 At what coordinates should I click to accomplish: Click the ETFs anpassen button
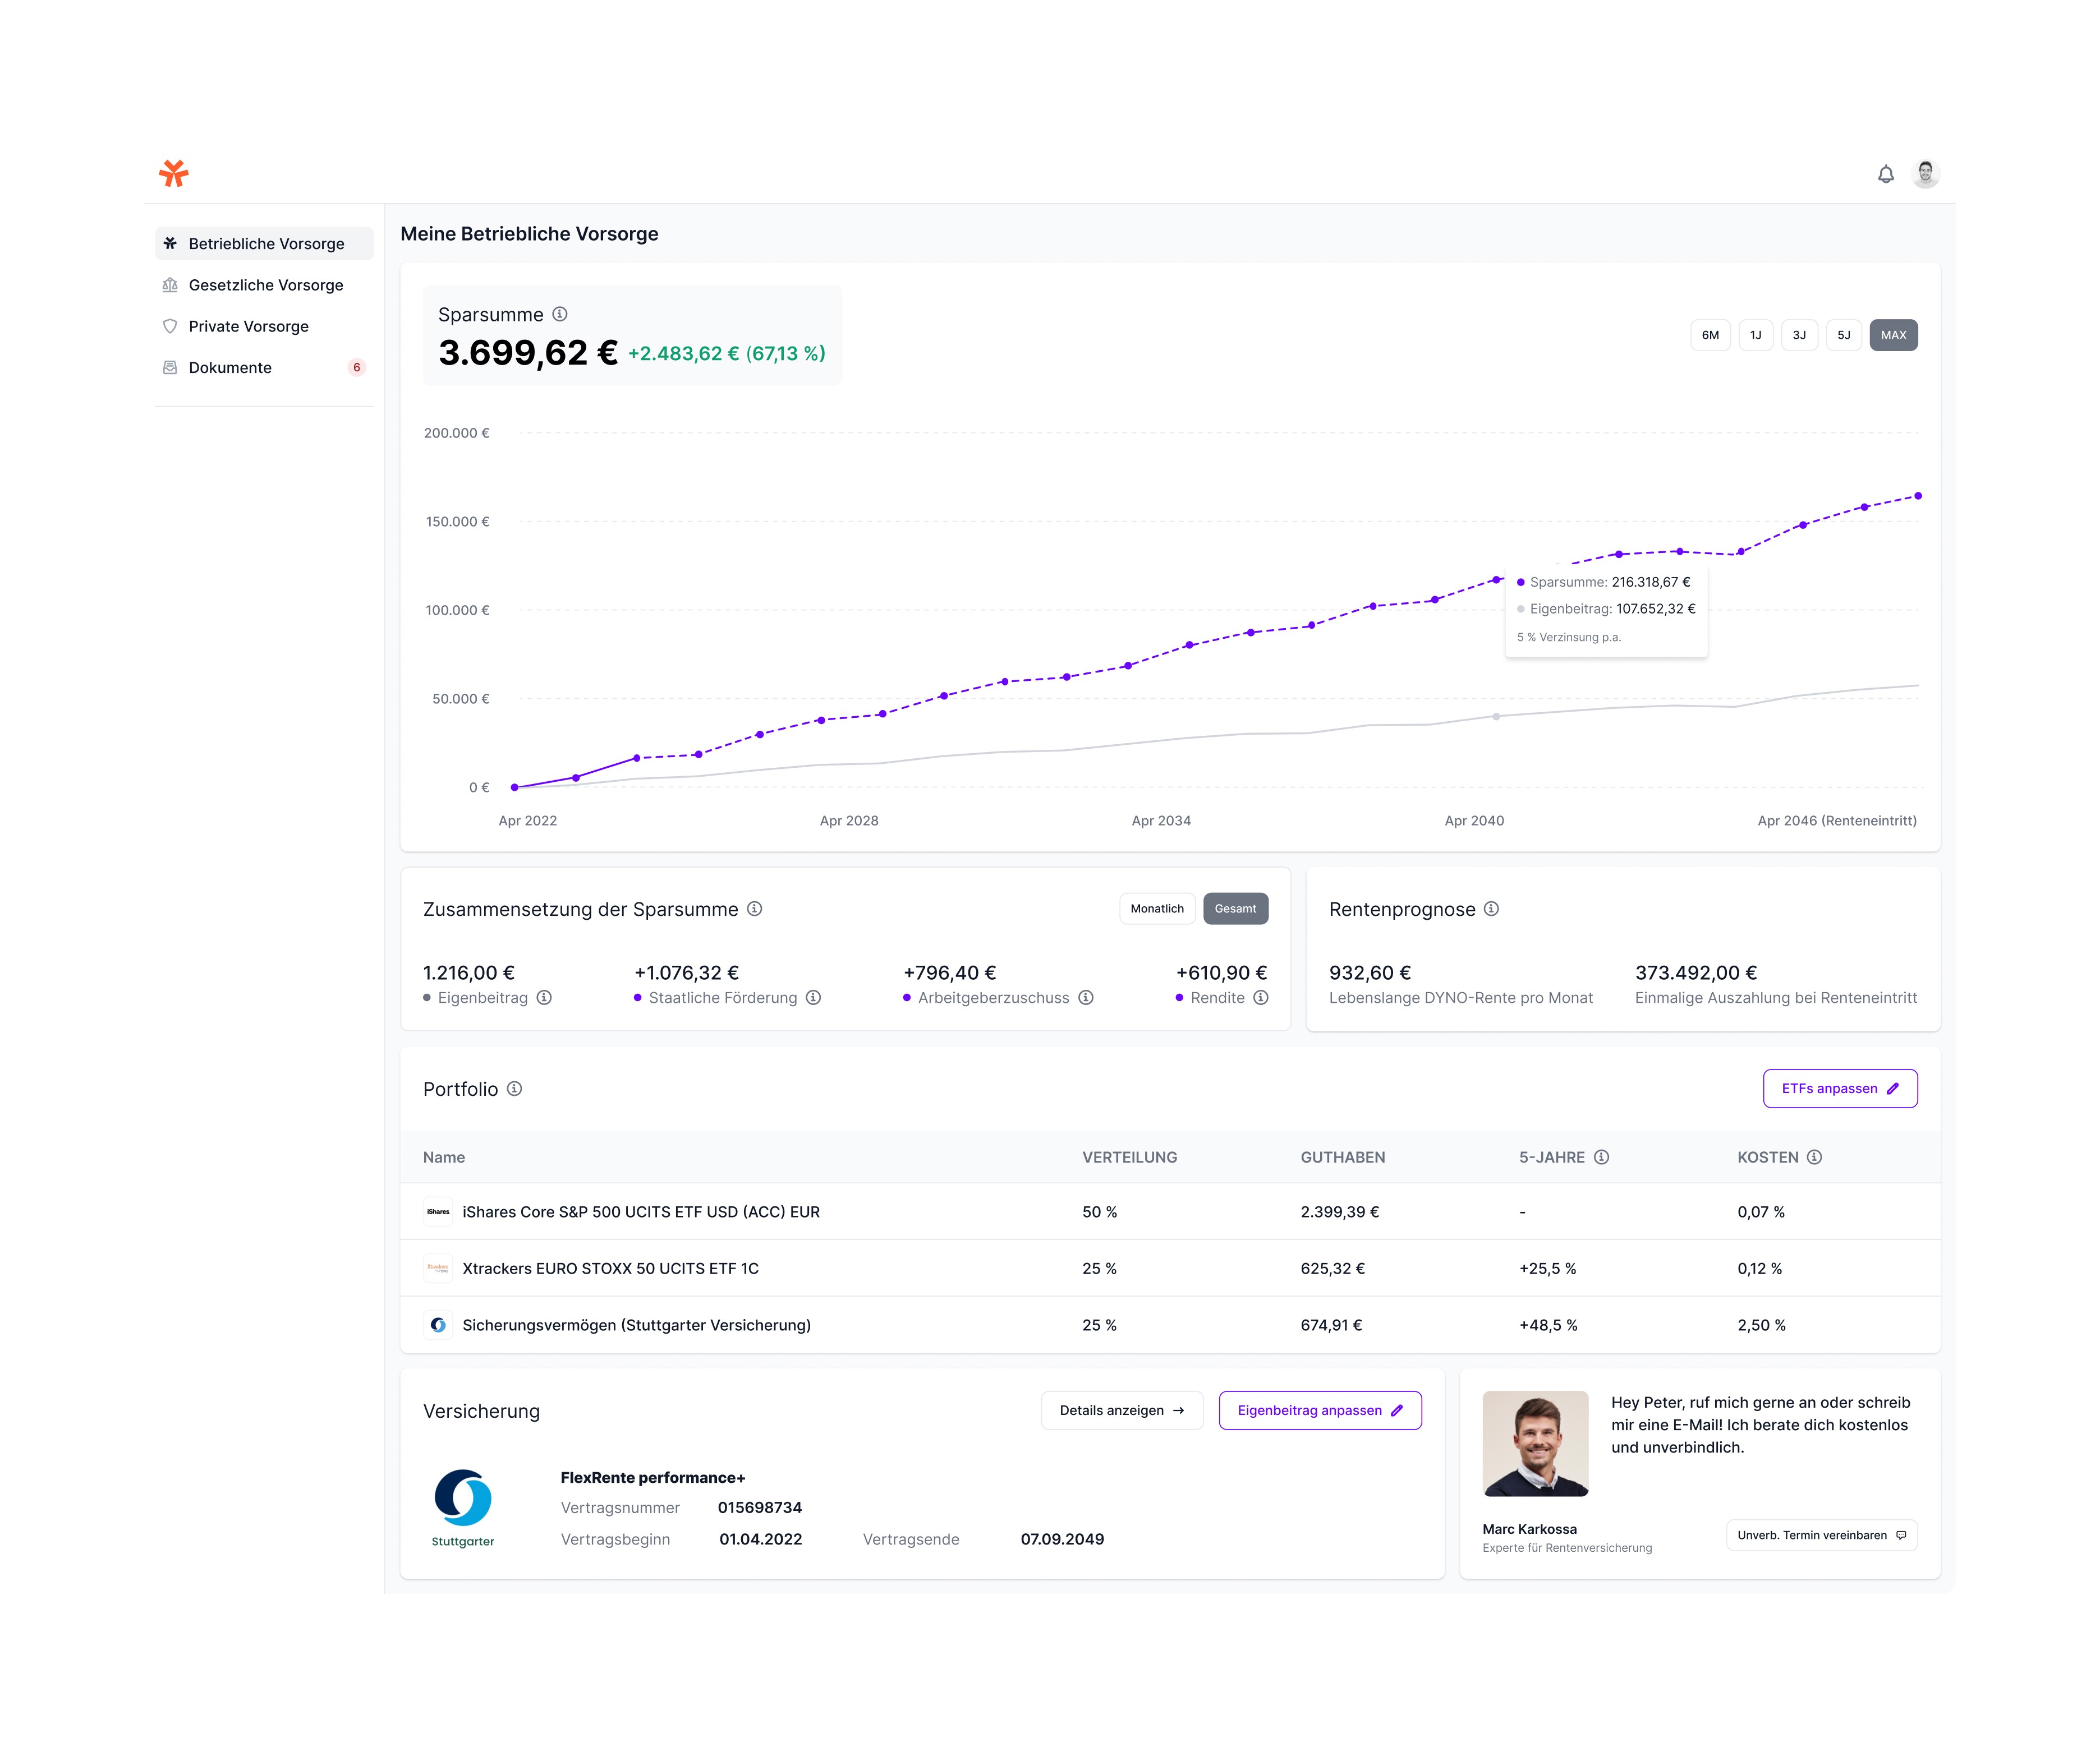tap(1839, 1089)
